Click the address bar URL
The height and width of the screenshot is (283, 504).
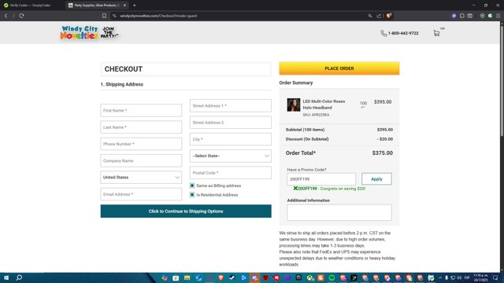[x=158, y=16]
